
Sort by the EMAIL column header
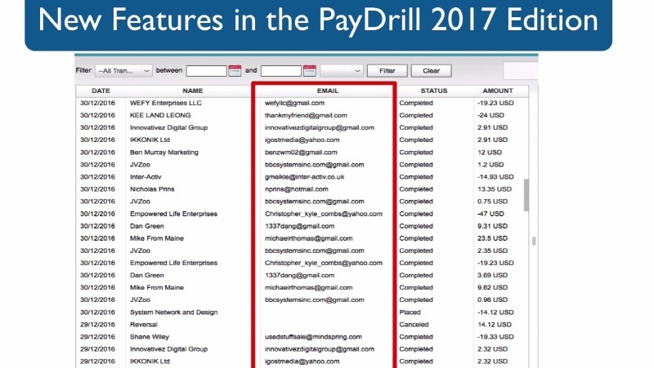tap(328, 91)
